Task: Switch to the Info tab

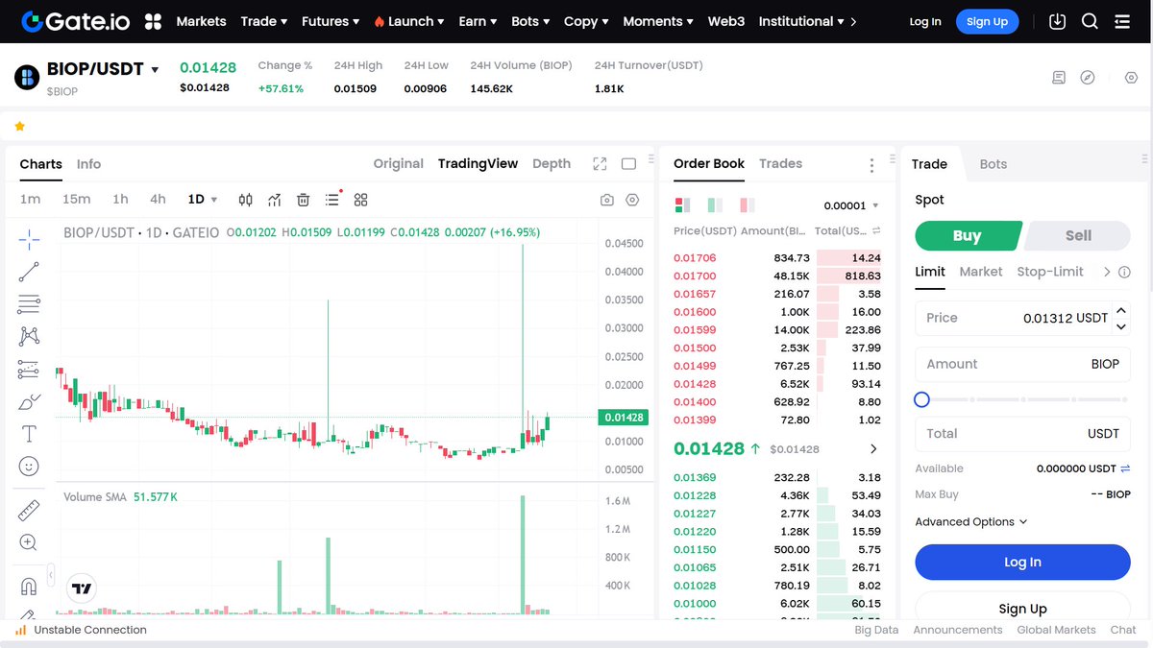Action: (88, 164)
